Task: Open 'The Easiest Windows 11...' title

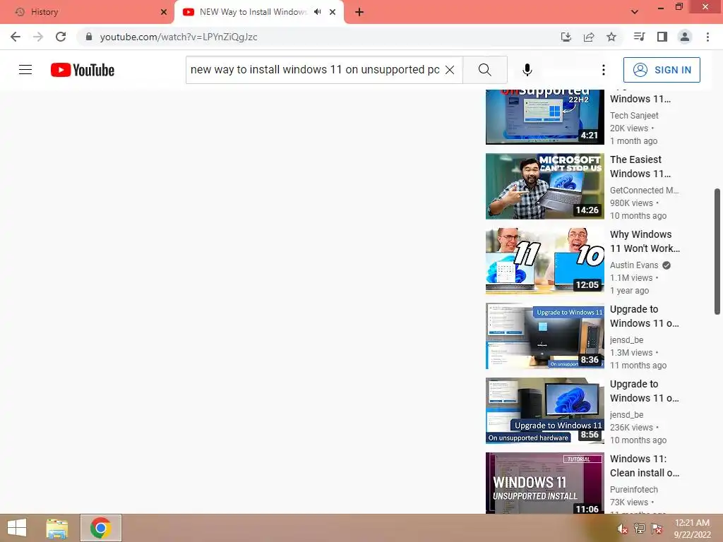Action: click(x=640, y=167)
